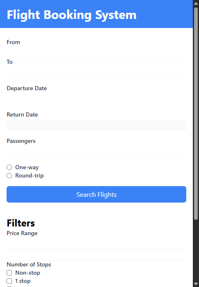Click the Search Flights button
This screenshot has height=287, width=199.
pos(96,194)
